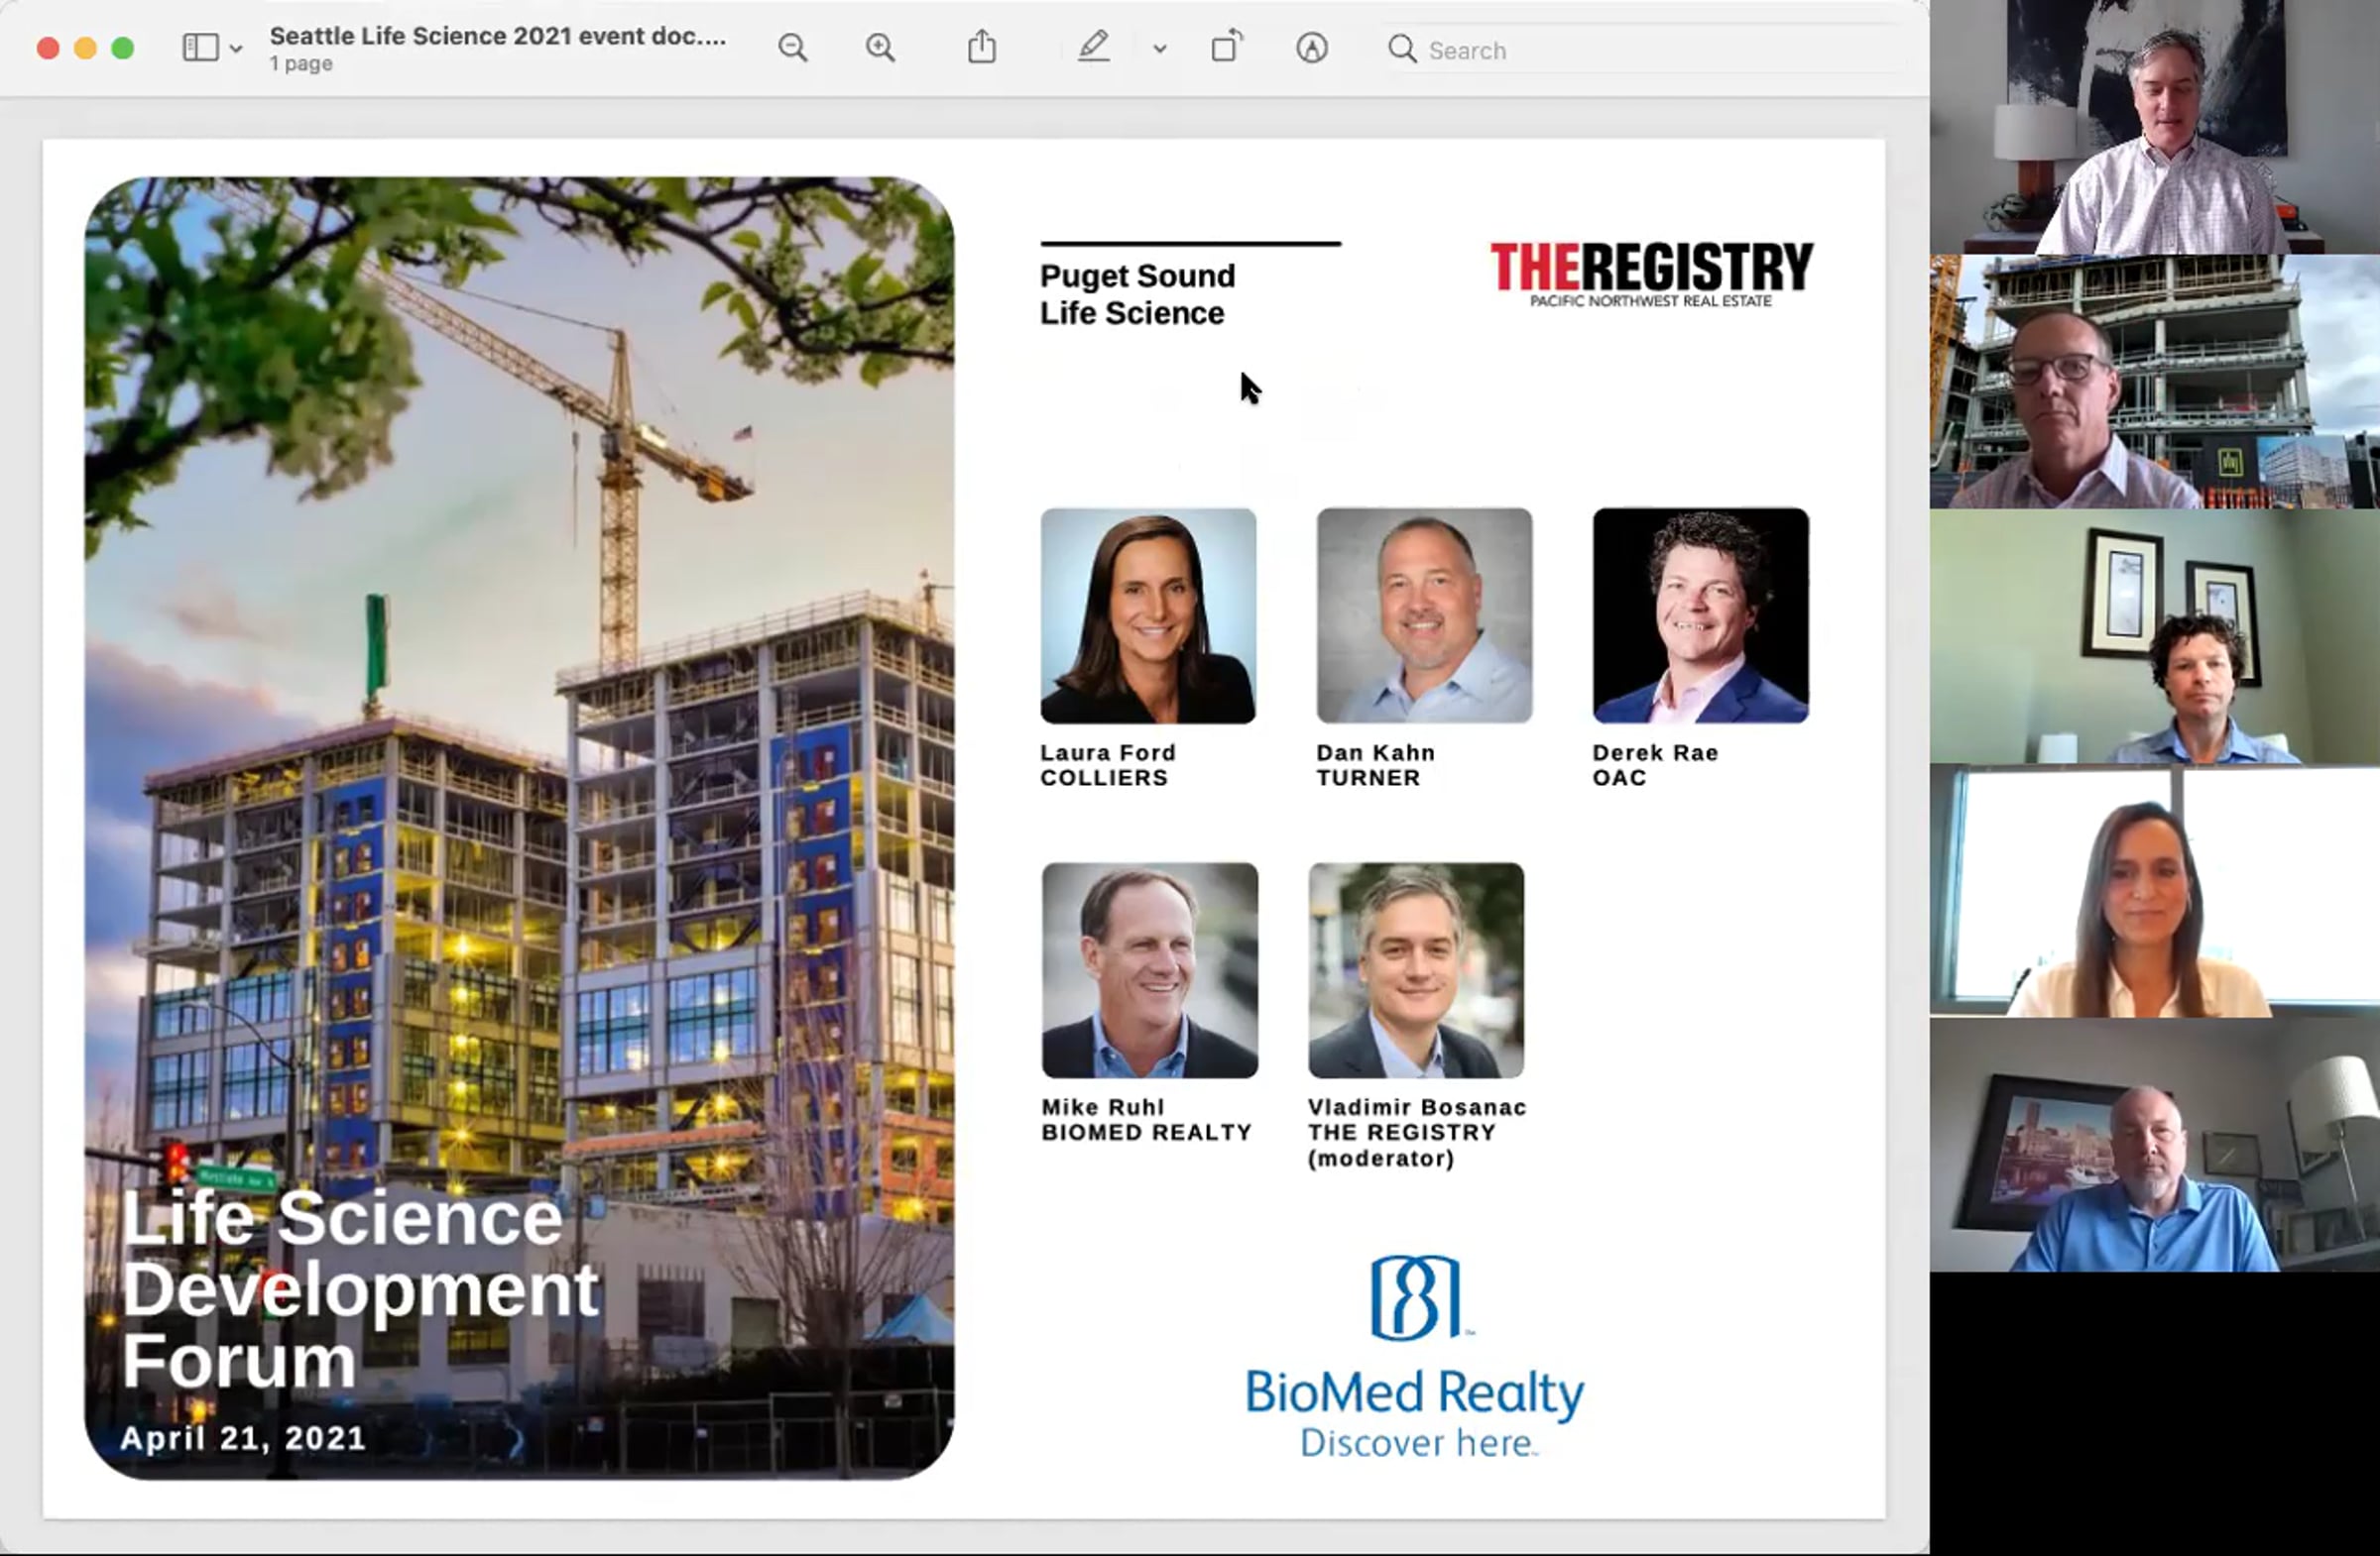Click the zoom out magnifier icon

pyautogui.click(x=793, y=48)
